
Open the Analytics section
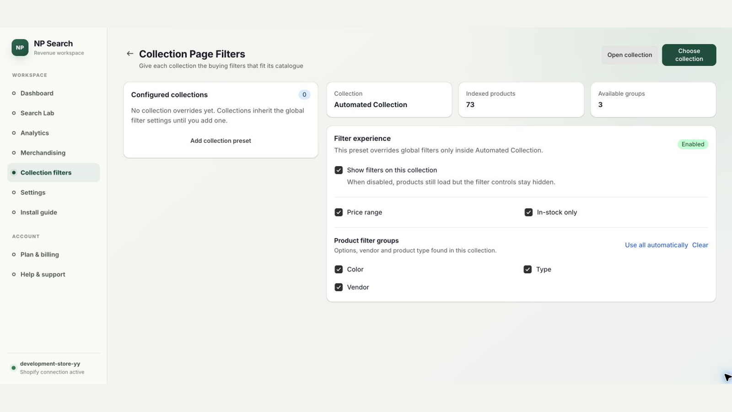[x=54, y=133]
